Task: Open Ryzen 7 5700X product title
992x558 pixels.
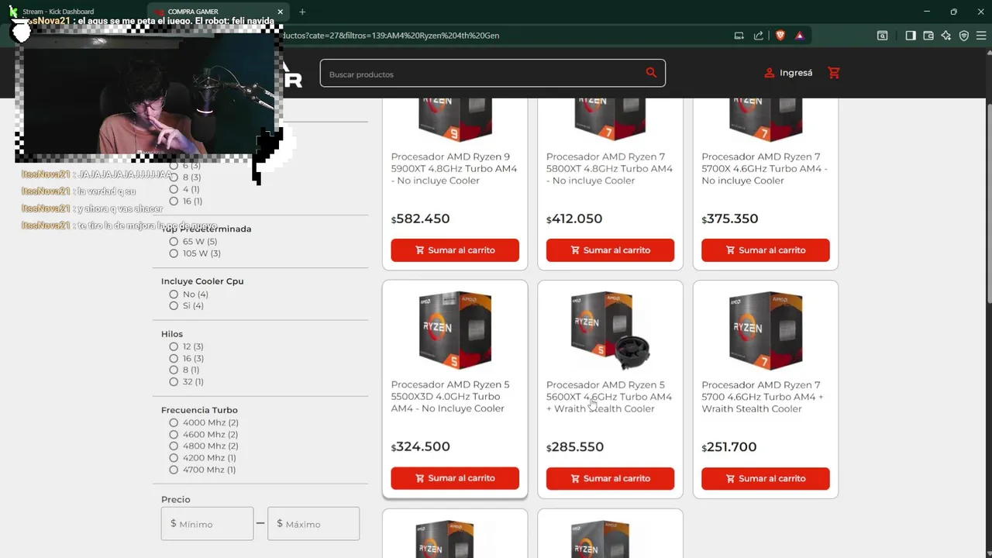Action: [x=764, y=169]
